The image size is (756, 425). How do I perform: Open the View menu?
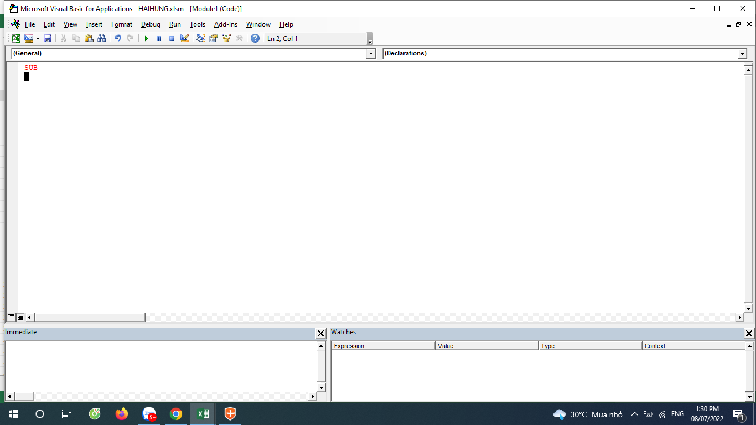[x=70, y=24]
